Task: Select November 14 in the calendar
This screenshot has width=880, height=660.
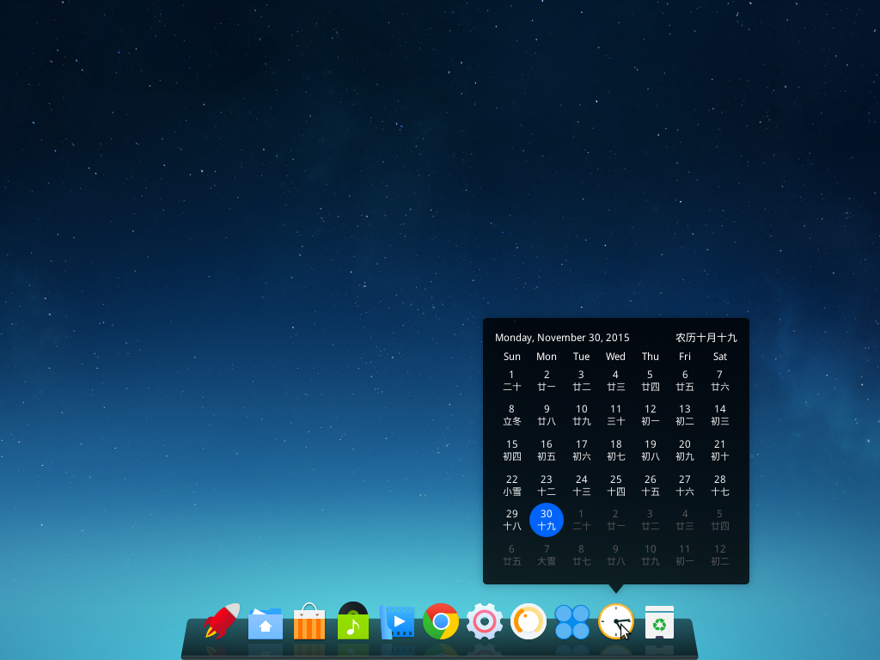Action: click(719, 414)
